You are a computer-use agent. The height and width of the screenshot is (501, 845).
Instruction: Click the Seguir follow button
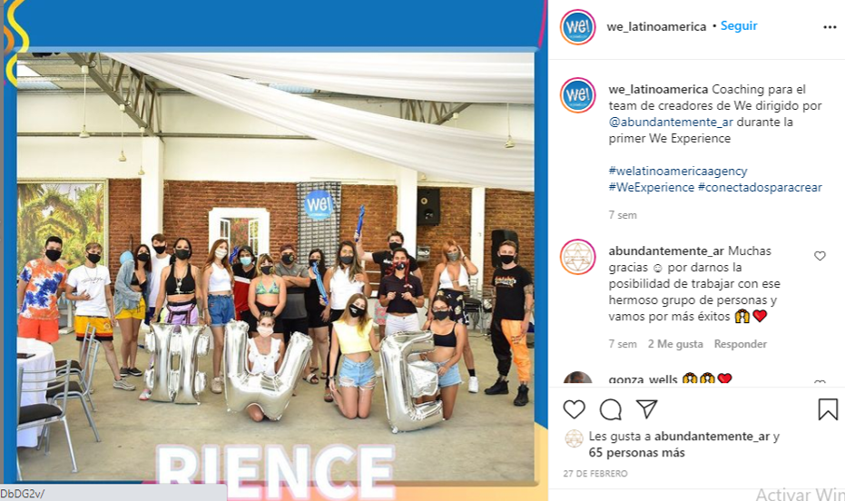tap(739, 25)
